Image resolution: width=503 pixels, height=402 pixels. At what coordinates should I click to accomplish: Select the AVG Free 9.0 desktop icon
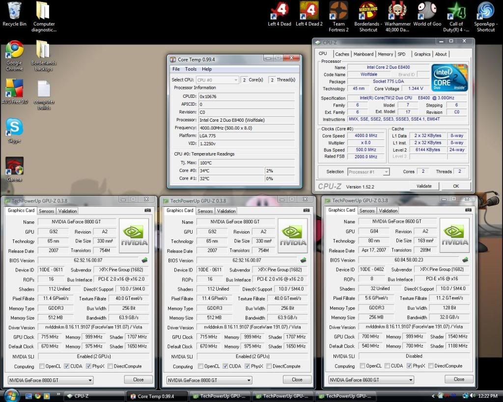click(14, 91)
